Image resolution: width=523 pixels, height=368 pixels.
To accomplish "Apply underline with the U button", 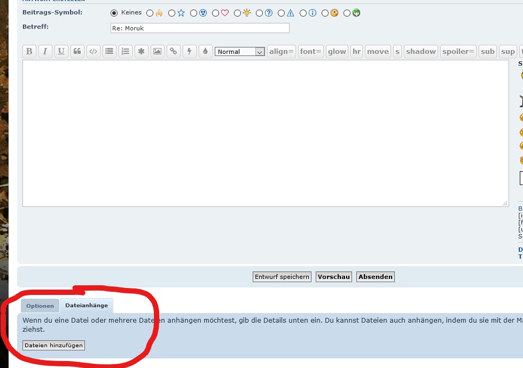I will pos(61,52).
